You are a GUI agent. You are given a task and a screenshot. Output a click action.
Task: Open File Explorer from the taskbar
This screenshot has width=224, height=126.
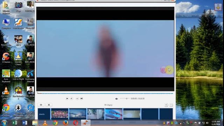point(35,123)
